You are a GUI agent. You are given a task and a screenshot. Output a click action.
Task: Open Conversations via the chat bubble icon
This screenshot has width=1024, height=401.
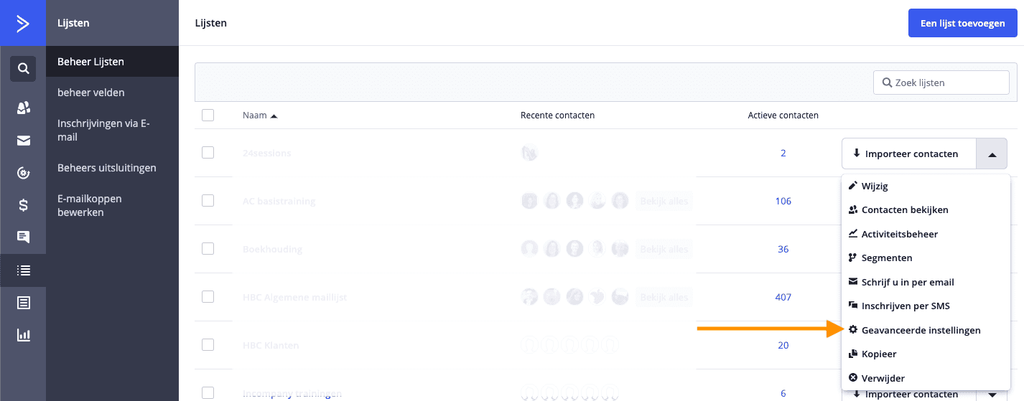click(23, 237)
